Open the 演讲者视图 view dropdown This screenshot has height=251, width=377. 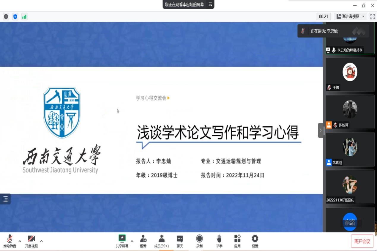click(x=349, y=16)
